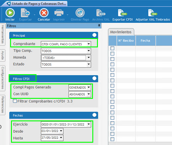Click the green Iniciar play icon
172x145 pixels.
[x=10, y=13]
